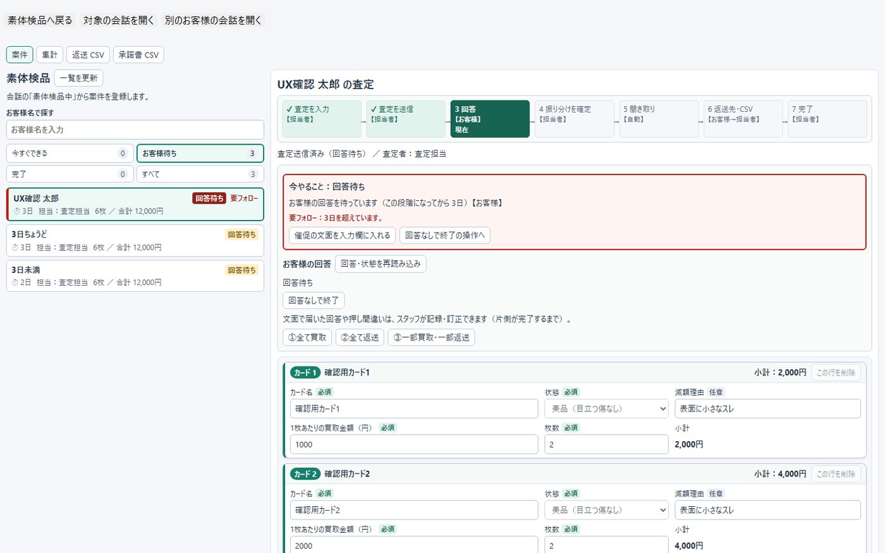Click 枚数 field of カード 1
Viewport: 885px width, 553px height.
[607, 444]
